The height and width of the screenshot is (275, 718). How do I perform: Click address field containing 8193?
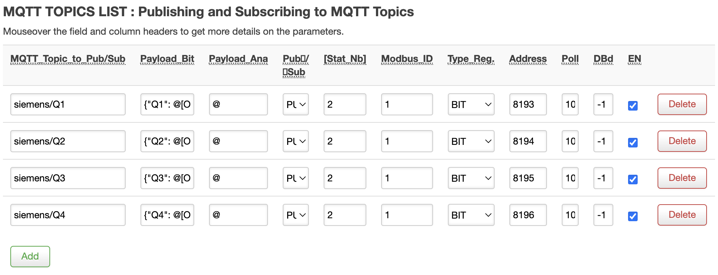tap(528, 104)
